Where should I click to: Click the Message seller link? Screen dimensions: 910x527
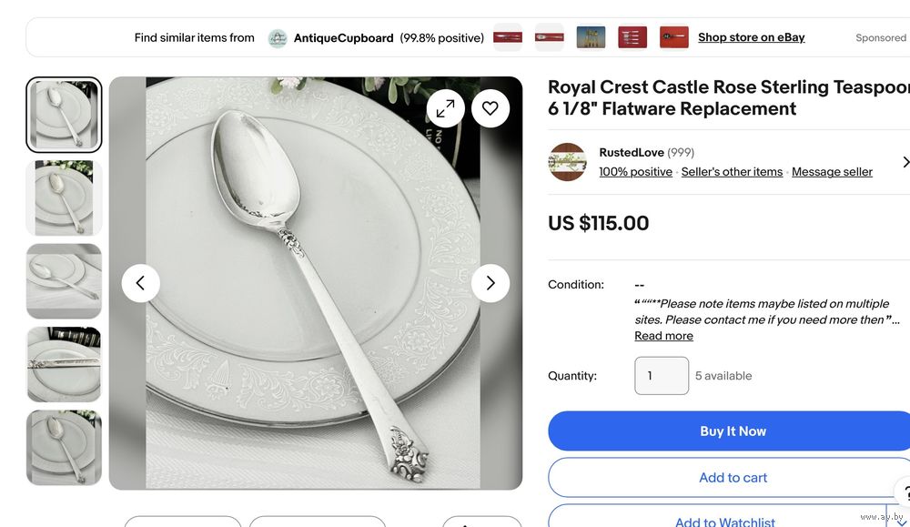pos(832,172)
